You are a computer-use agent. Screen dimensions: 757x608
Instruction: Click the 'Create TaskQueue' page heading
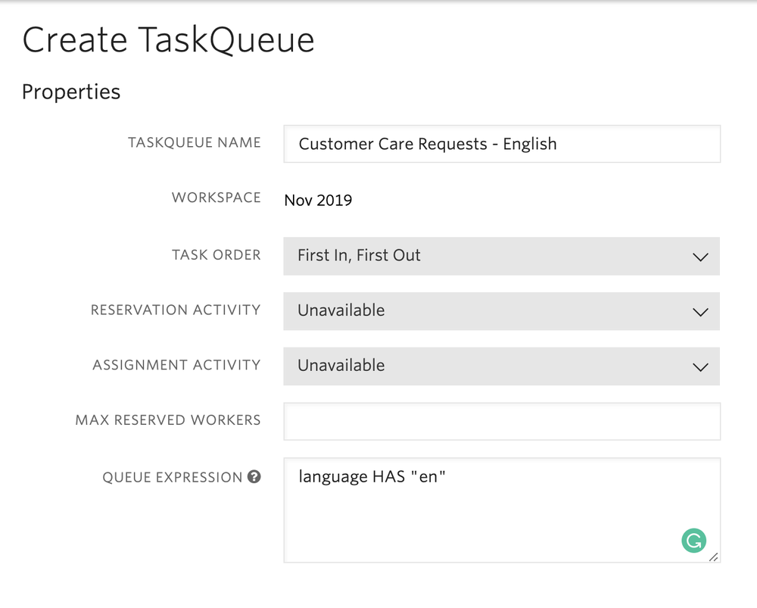[169, 40]
